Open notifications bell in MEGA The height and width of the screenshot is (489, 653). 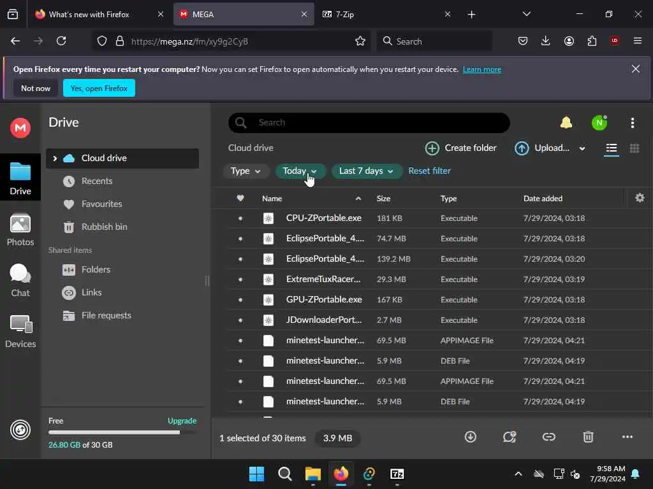(x=566, y=122)
